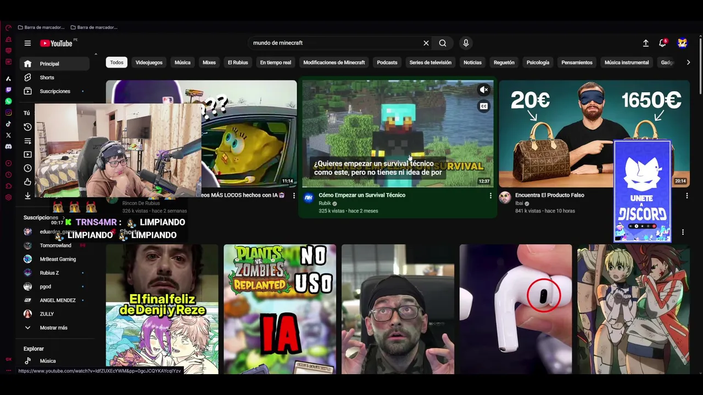Open second Barra de marcadores bookmark folder
The height and width of the screenshot is (395, 703).
[94, 27]
